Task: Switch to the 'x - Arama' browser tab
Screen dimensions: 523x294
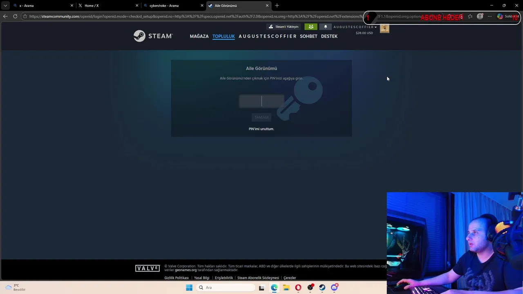Action: pos(43,6)
